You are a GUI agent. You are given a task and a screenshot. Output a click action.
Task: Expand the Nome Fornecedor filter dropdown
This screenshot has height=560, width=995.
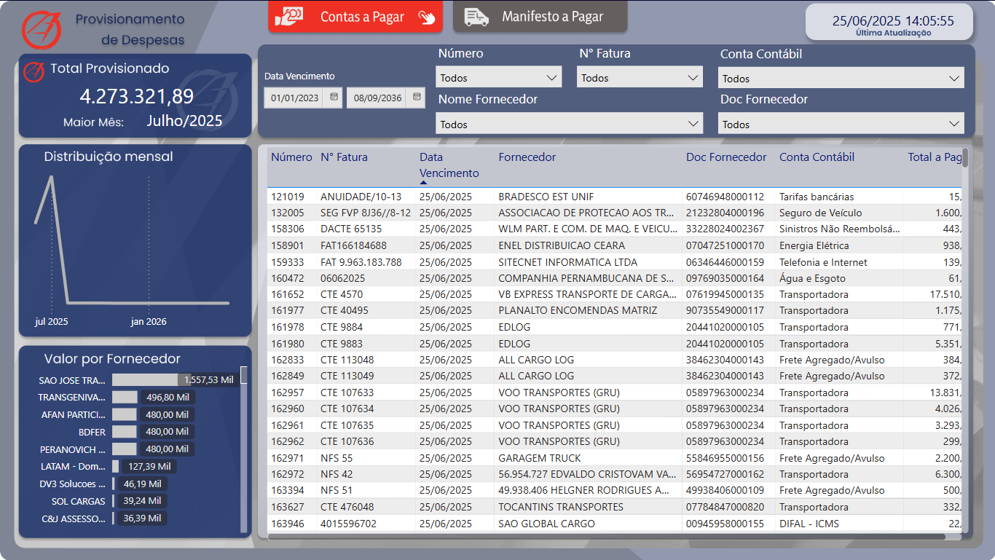coord(570,124)
